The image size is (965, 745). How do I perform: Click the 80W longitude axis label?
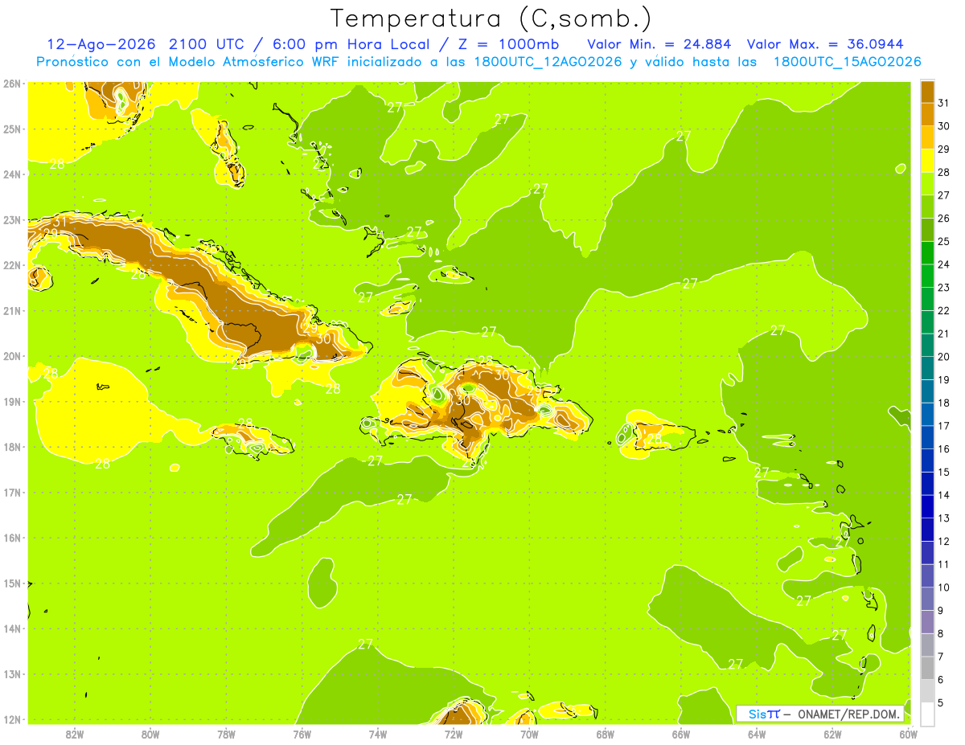point(150,734)
